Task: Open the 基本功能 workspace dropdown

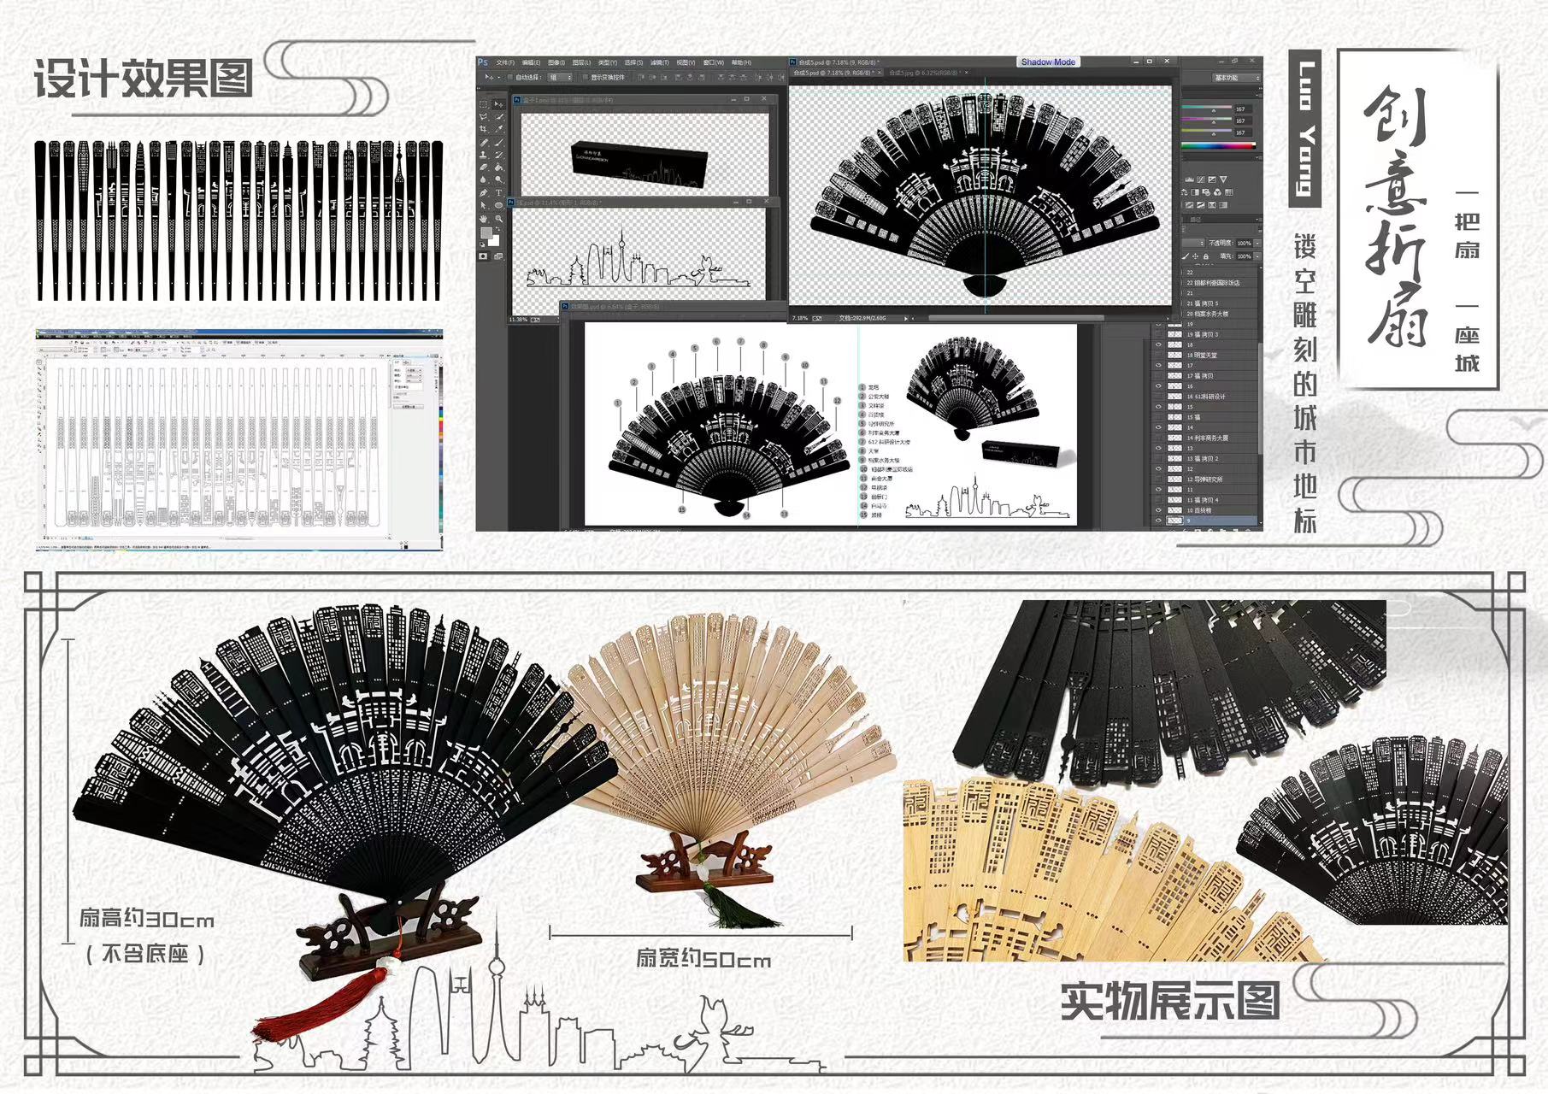Action: coord(1236,78)
